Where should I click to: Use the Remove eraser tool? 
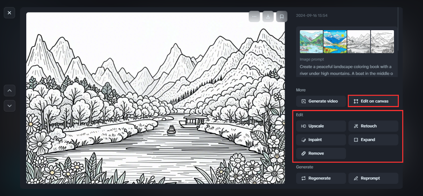[x=321, y=154]
